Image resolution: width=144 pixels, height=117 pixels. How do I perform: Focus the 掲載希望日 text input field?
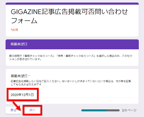(x=72, y=95)
